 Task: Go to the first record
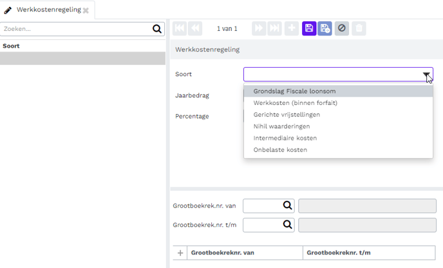tap(179, 28)
